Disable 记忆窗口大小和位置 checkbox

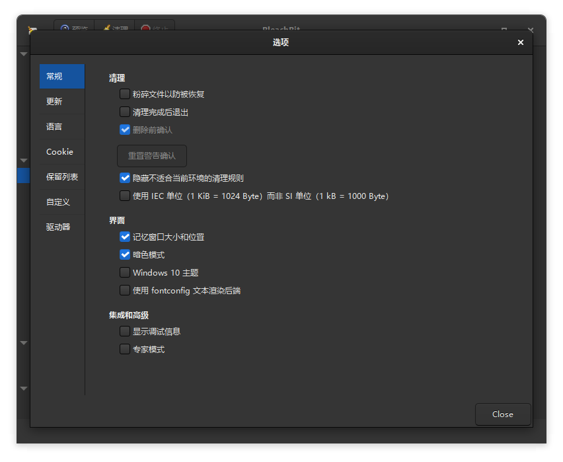click(x=125, y=237)
